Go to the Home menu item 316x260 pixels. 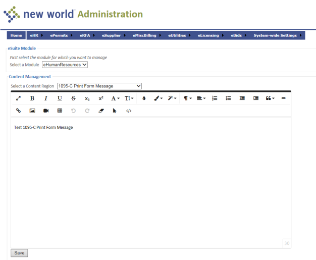16,35
